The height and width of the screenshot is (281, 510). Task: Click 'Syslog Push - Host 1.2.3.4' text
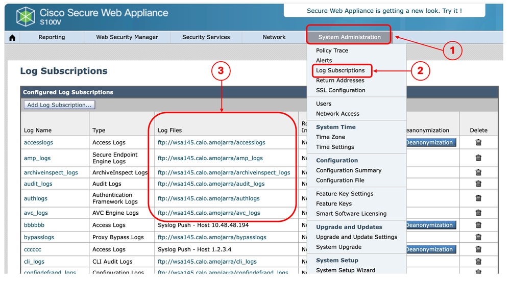click(x=195, y=249)
